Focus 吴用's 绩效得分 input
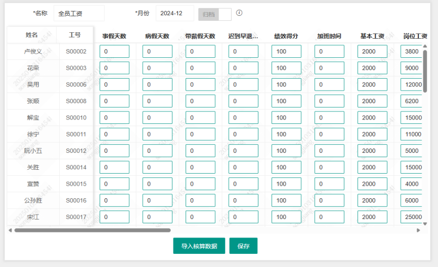Image resolution: width=438 pixels, height=267 pixels. [286, 85]
